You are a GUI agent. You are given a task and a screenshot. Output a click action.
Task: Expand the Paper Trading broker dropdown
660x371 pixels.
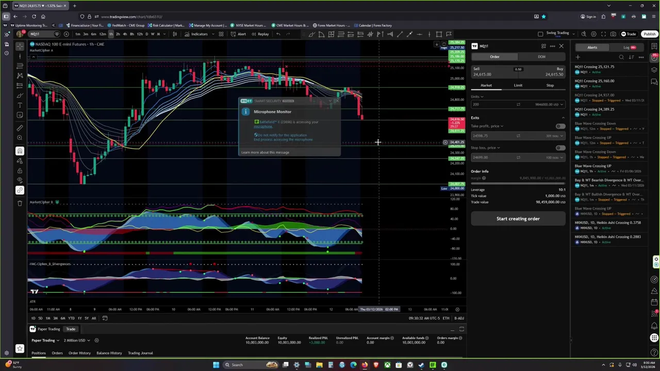(45, 340)
